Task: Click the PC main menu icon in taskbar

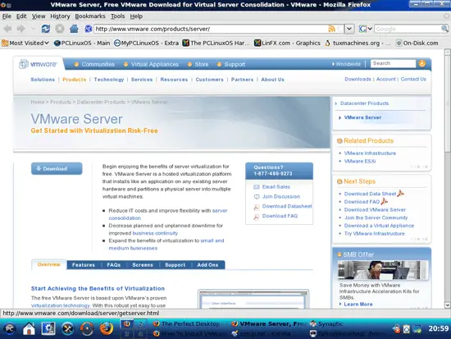Action: tap(10, 328)
